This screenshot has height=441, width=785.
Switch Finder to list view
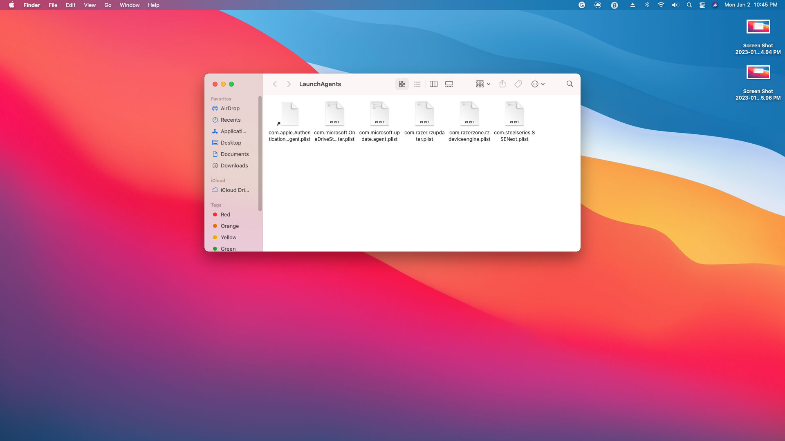(417, 84)
